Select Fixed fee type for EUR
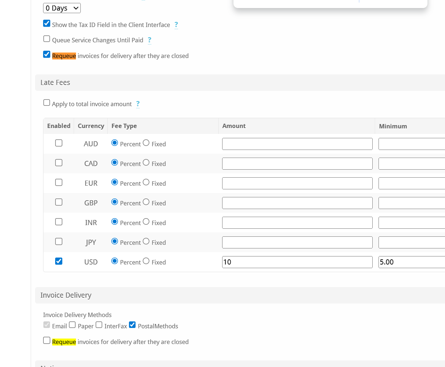This screenshot has height=367, width=445. (x=146, y=182)
